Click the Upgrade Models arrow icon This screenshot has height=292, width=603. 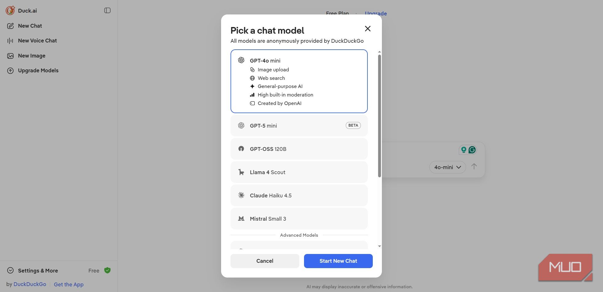[x=10, y=70]
